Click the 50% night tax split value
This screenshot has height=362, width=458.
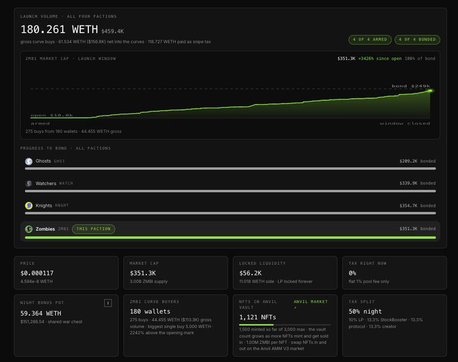tap(365, 312)
